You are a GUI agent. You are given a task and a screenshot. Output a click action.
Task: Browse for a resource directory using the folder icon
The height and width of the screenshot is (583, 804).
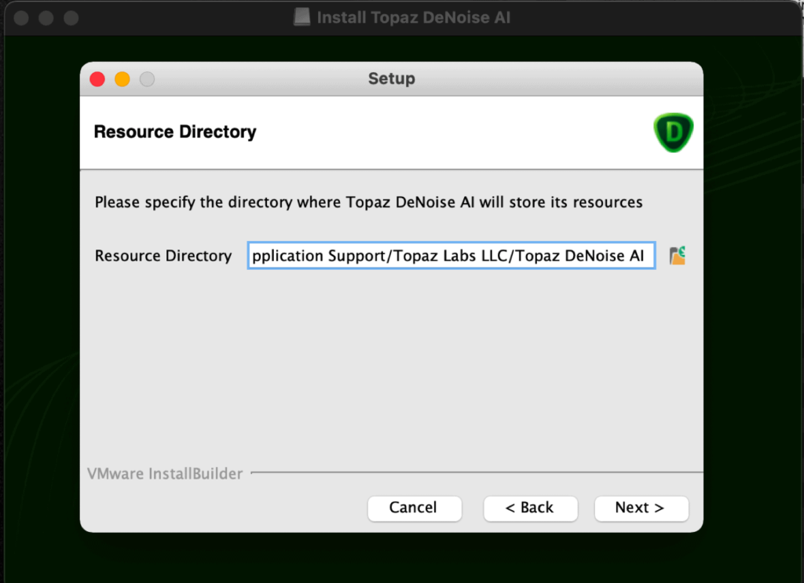tap(678, 254)
